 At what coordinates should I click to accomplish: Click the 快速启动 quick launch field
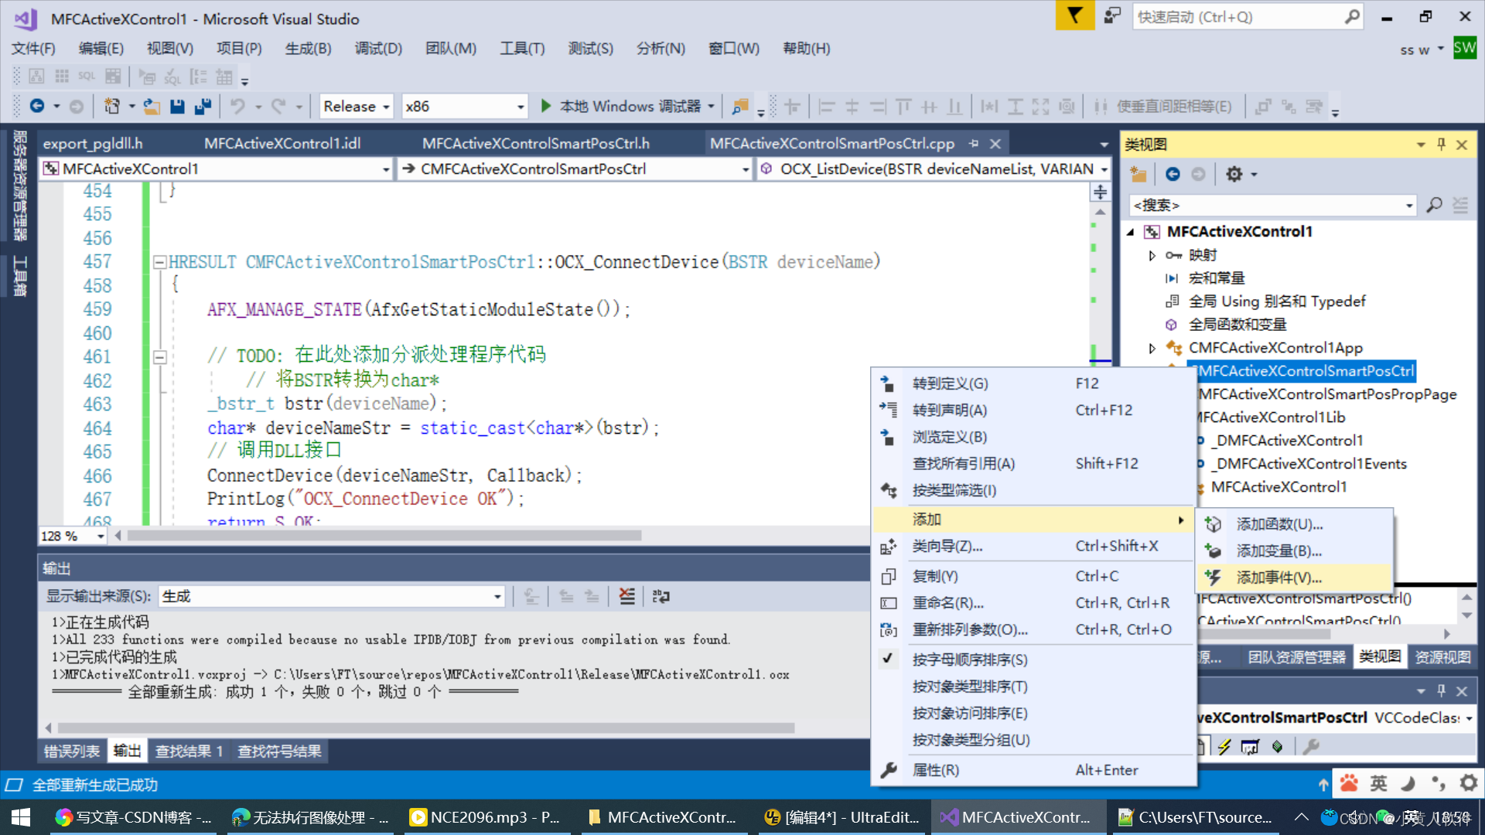(x=1237, y=16)
